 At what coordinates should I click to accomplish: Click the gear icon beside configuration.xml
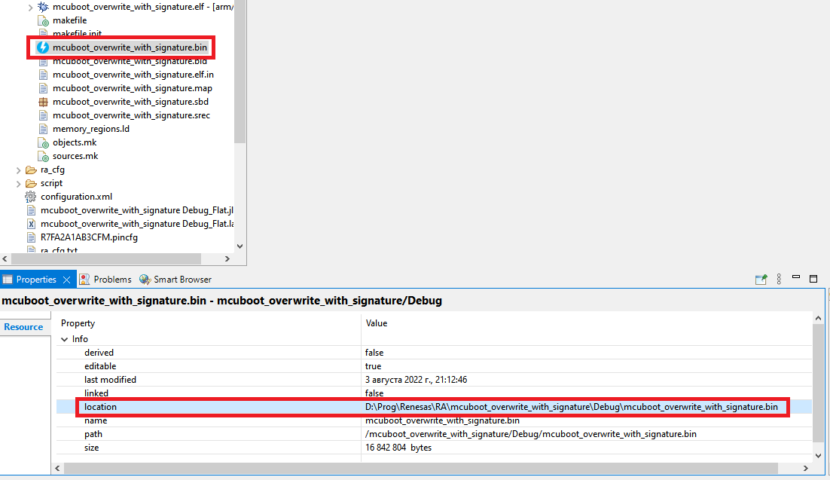[x=31, y=196]
